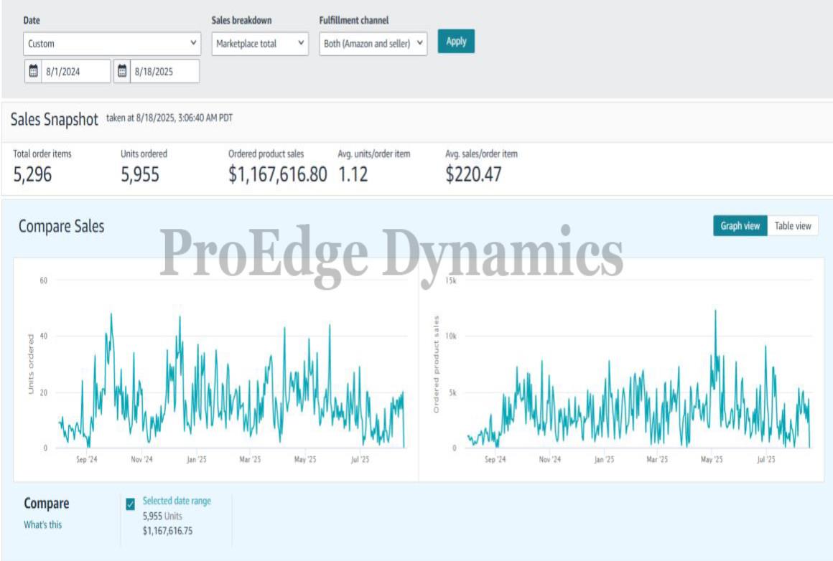This screenshot has height=561, width=833.
Task: Open the "What's this" link
Action: (x=43, y=525)
